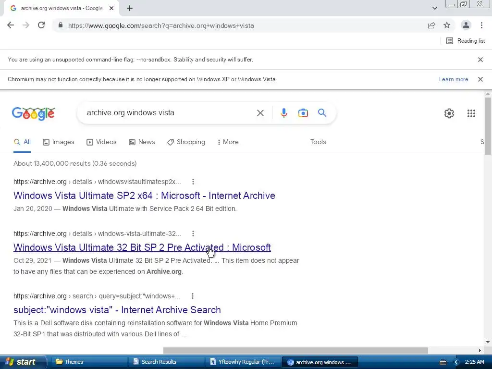Click the About 13,400,000 results text
The width and height of the screenshot is (492, 369).
75,163
